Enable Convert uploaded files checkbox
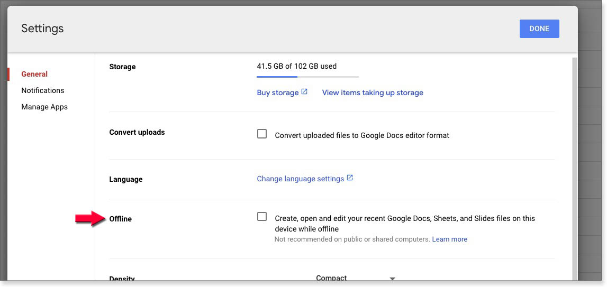607x287 pixels. [262, 134]
